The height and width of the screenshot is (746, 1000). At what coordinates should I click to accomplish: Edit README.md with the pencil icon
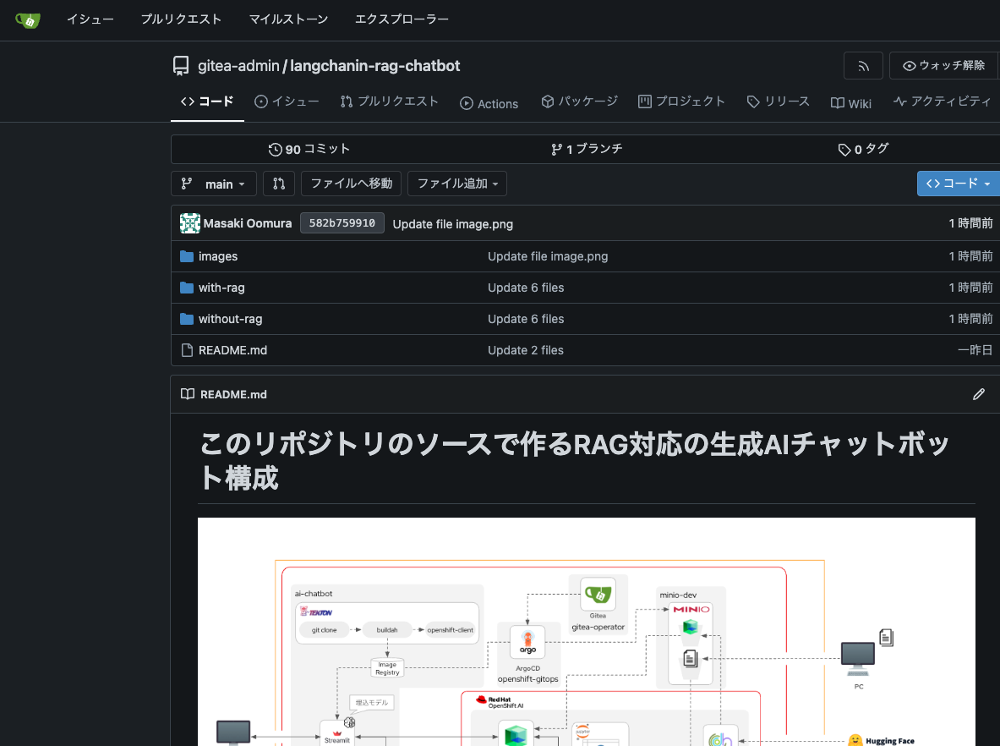pos(978,394)
